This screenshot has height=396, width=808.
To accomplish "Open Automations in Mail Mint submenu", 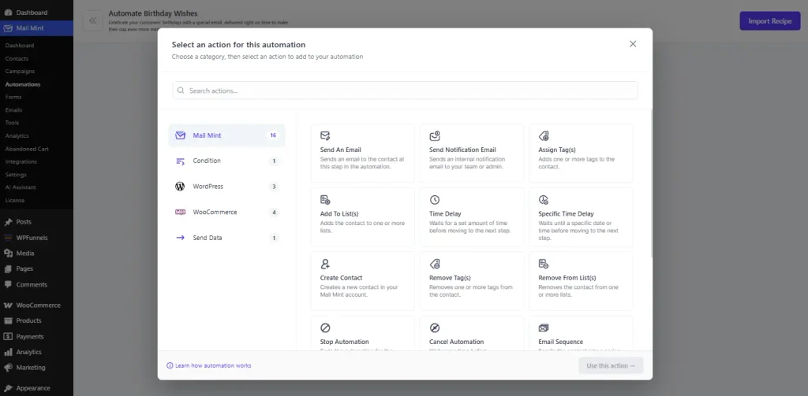I will click(x=23, y=84).
